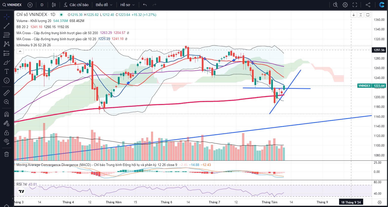Select the BB 20 2 indicator legend
The height and width of the screenshot is (207, 388).
point(22,27)
